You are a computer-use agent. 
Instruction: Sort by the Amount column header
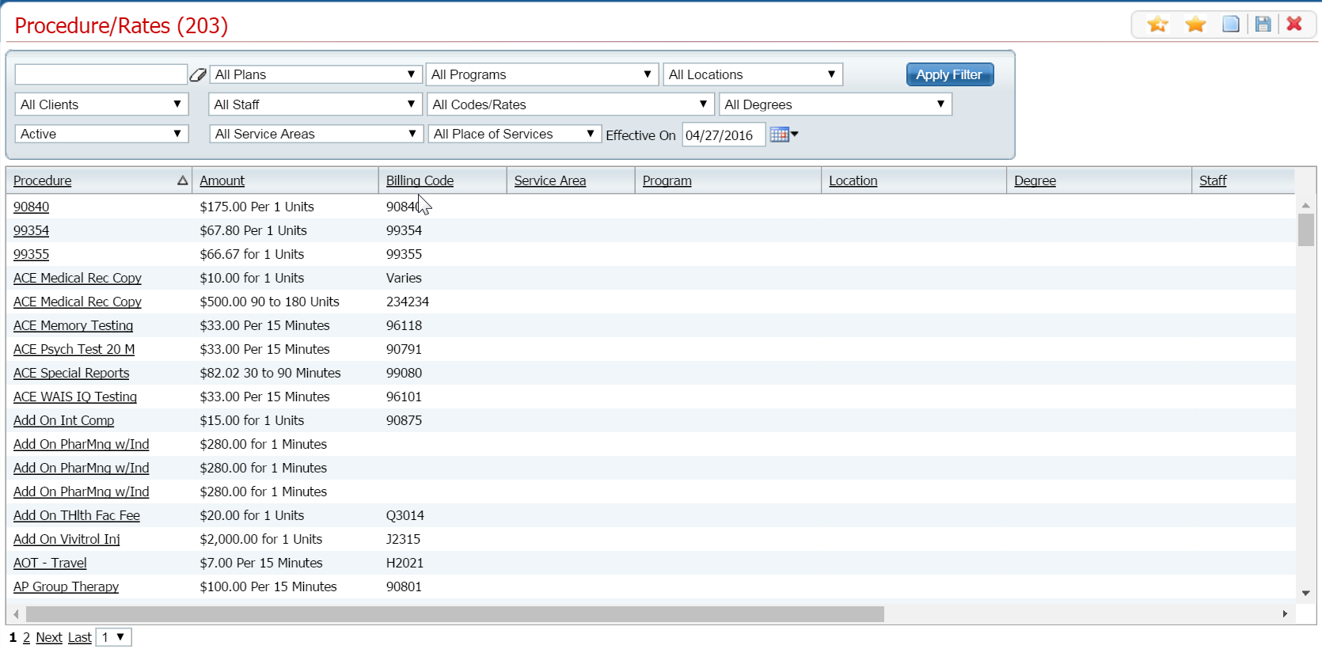(x=222, y=180)
